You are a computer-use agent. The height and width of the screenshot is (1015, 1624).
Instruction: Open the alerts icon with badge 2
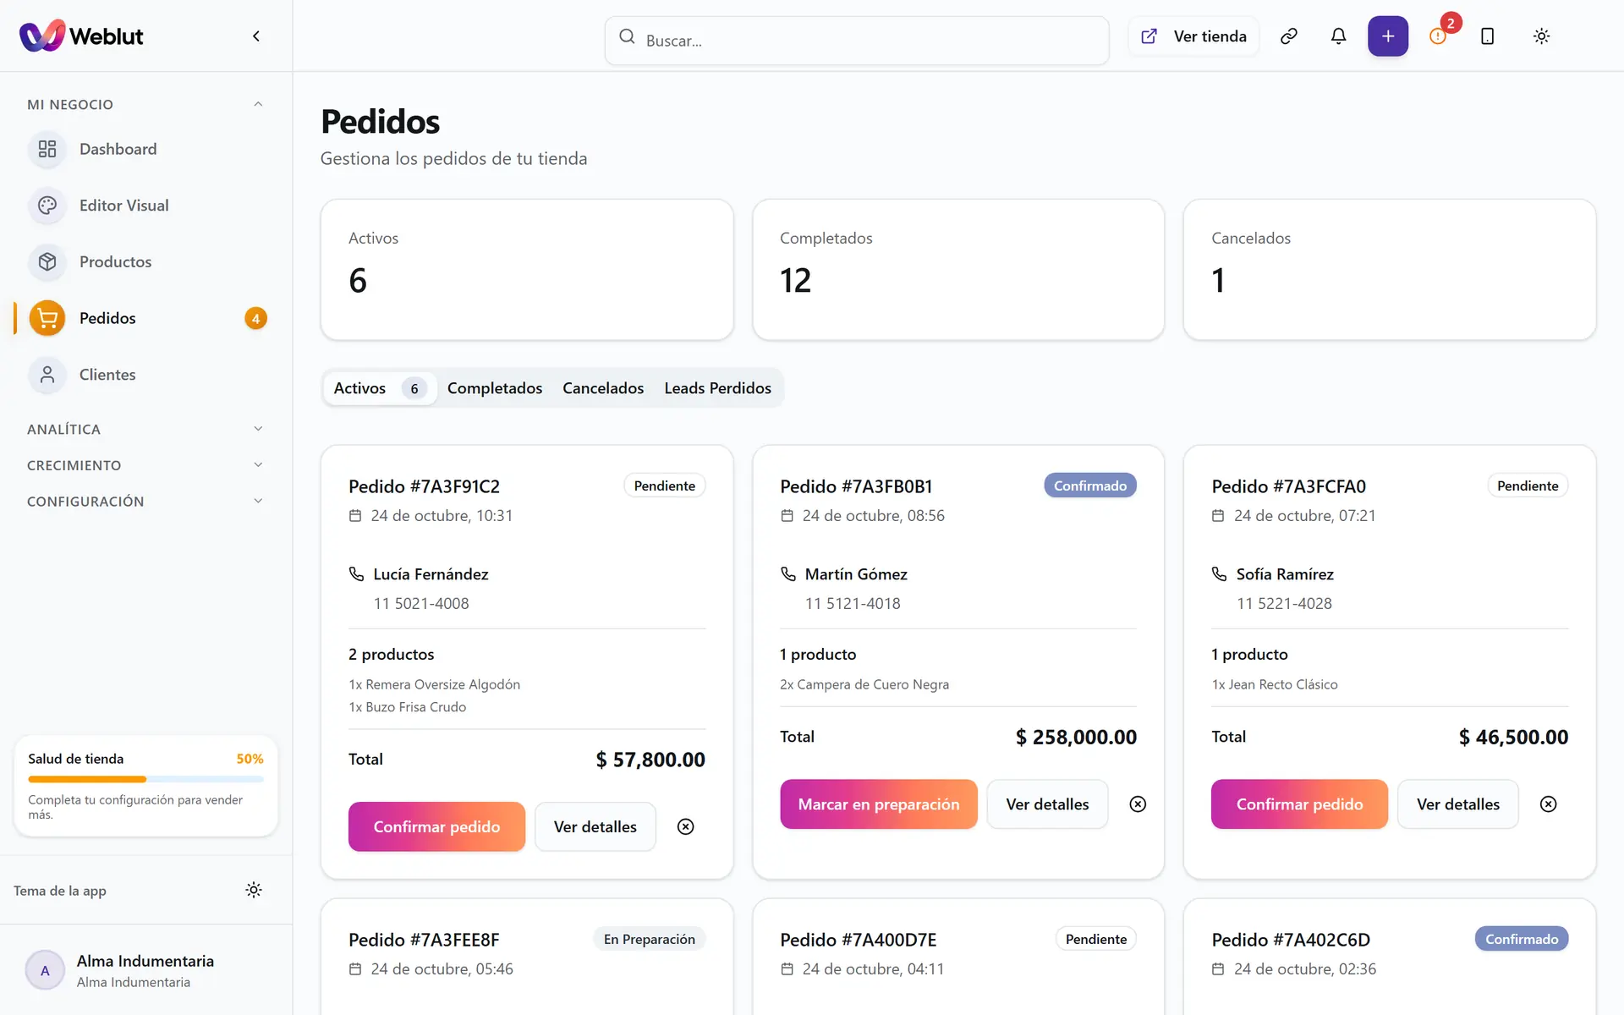pyautogui.click(x=1438, y=36)
